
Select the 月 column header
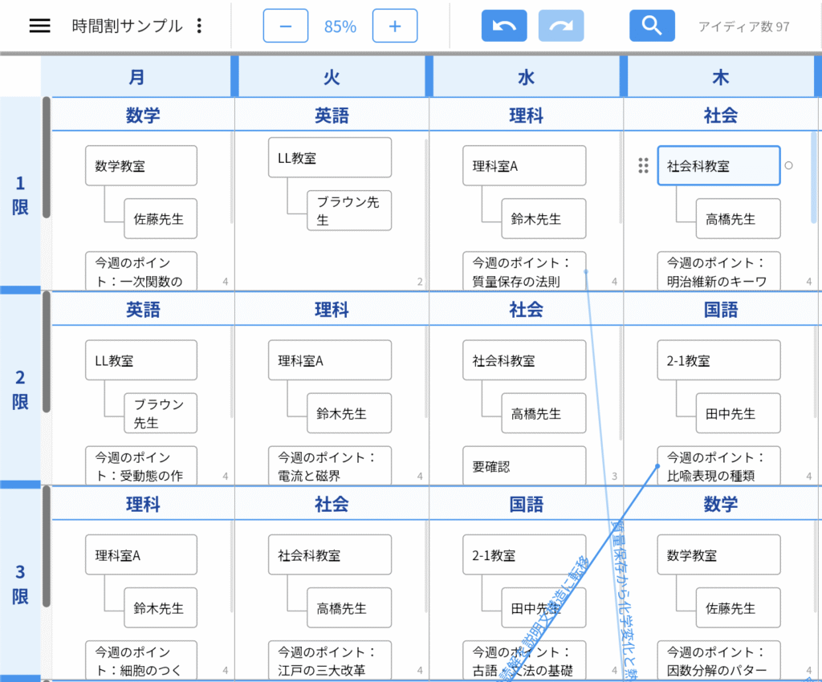pos(136,77)
